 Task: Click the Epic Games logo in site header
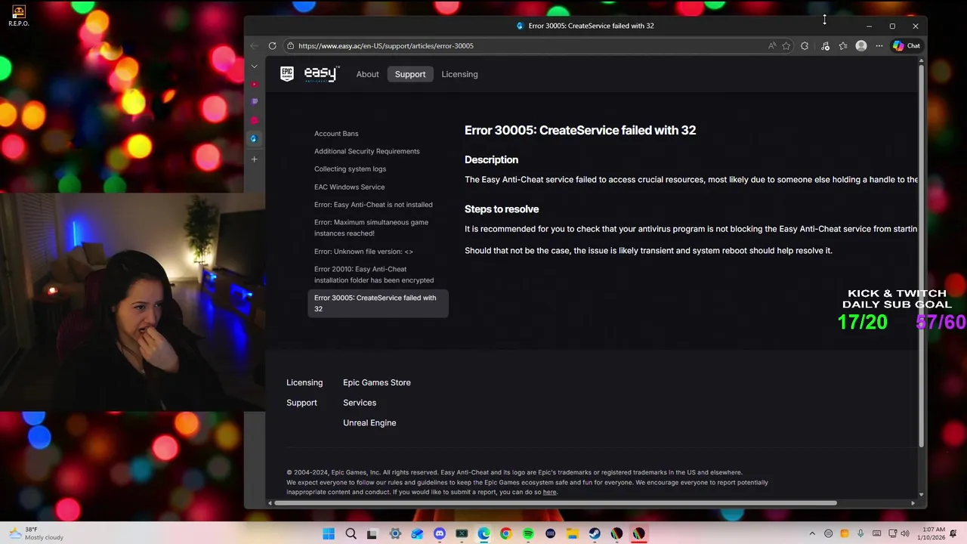pos(287,73)
